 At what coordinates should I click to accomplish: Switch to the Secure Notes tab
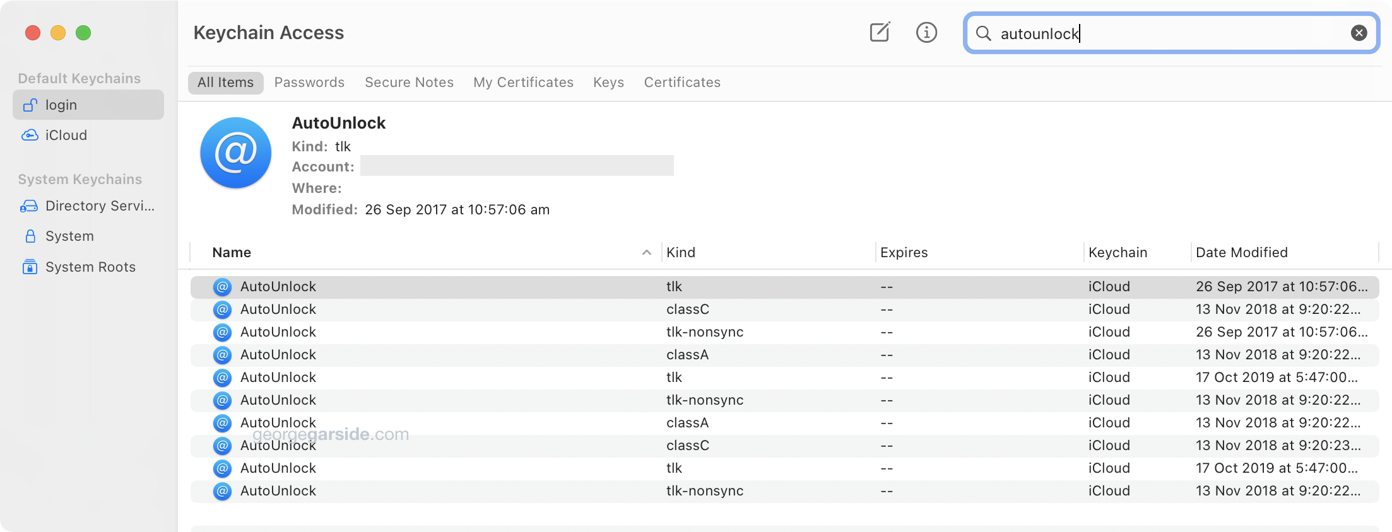pos(409,83)
